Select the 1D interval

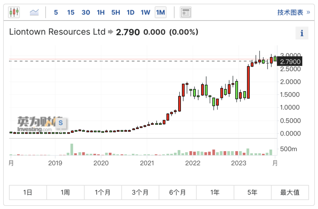click(130, 12)
